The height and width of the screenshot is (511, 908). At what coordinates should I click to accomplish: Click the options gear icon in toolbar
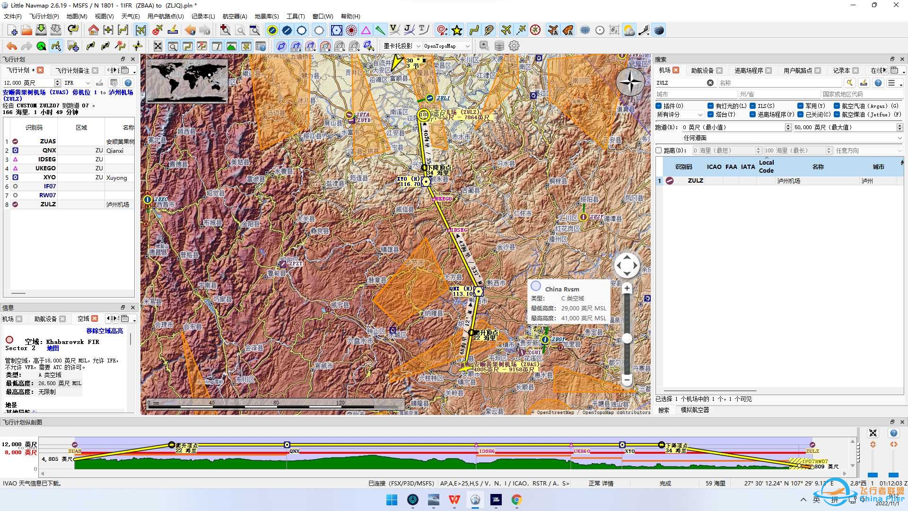[514, 46]
